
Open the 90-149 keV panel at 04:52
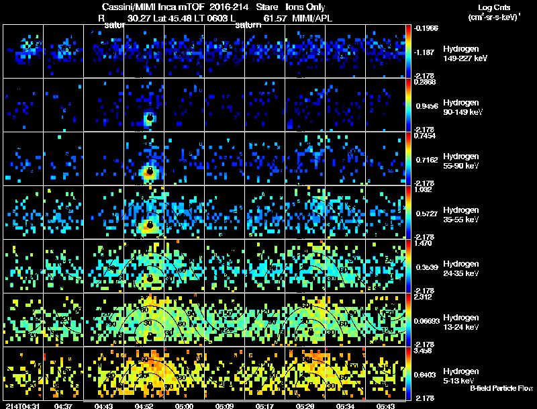coord(144,105)
